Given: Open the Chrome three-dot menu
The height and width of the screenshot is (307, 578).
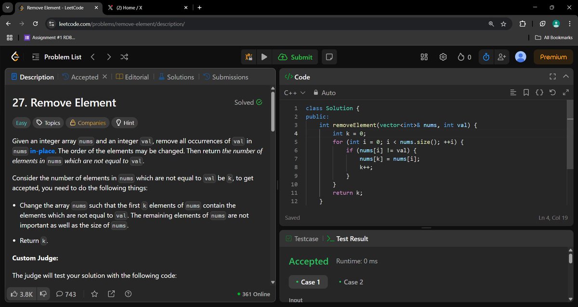Looking at the screenshot, I should pos(570,24).
